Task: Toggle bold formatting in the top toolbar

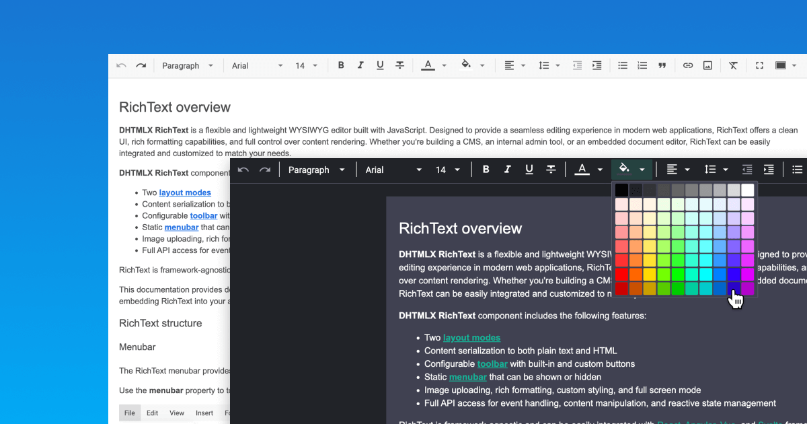Action: 341,65
